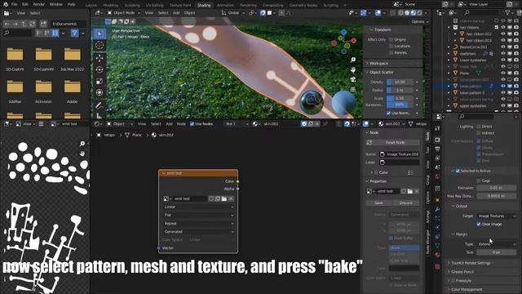Toggle the camera view icon in viewport

click(353, 80)
